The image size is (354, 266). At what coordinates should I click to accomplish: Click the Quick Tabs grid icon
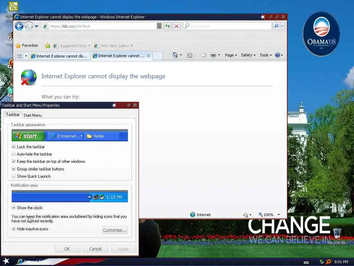tap(20, 56)
